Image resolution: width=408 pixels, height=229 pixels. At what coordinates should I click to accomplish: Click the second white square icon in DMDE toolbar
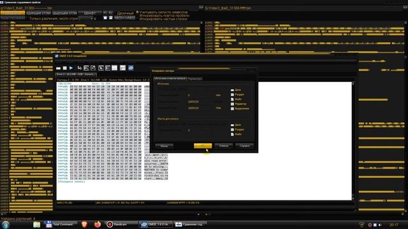(64, 68)
